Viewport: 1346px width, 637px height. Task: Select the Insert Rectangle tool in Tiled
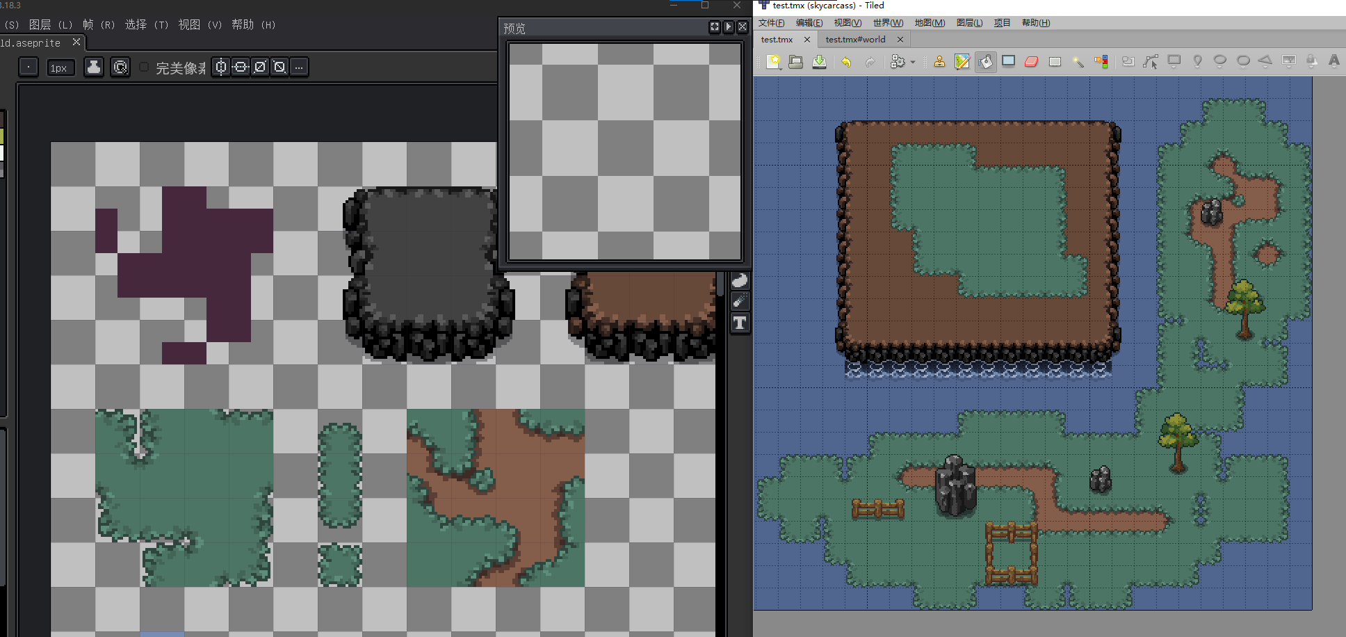[1174, 62]
